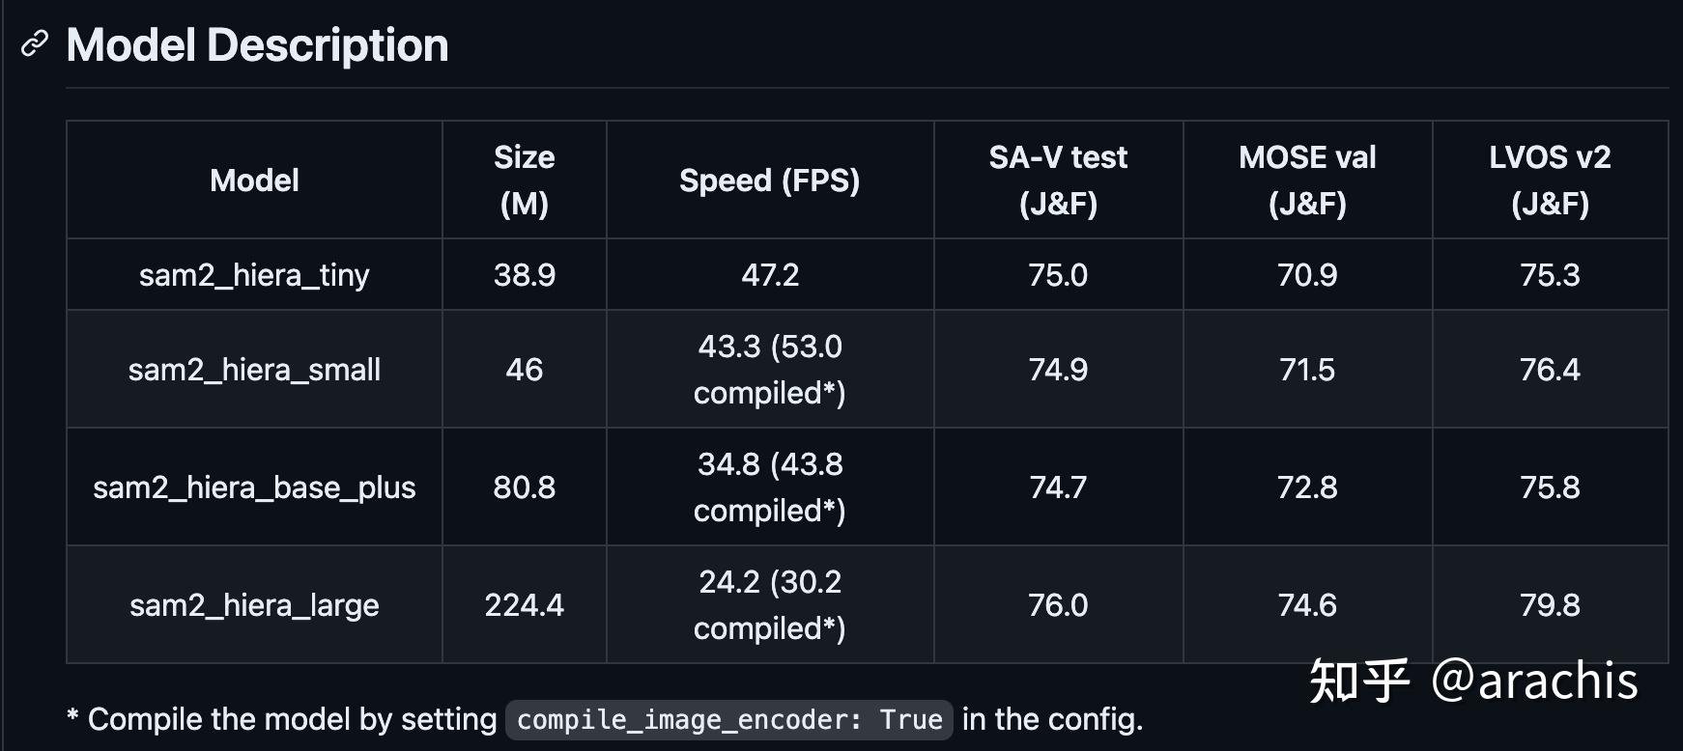This screenshot has width=1683, height=751.
Task: Click the 76.0 SA-V test score
Action: [1058, 605]
